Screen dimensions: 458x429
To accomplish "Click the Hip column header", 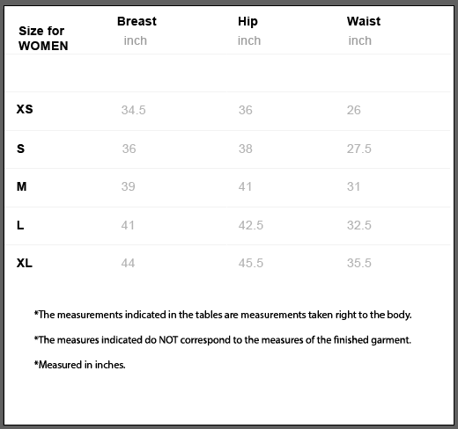I will point(247,22).
